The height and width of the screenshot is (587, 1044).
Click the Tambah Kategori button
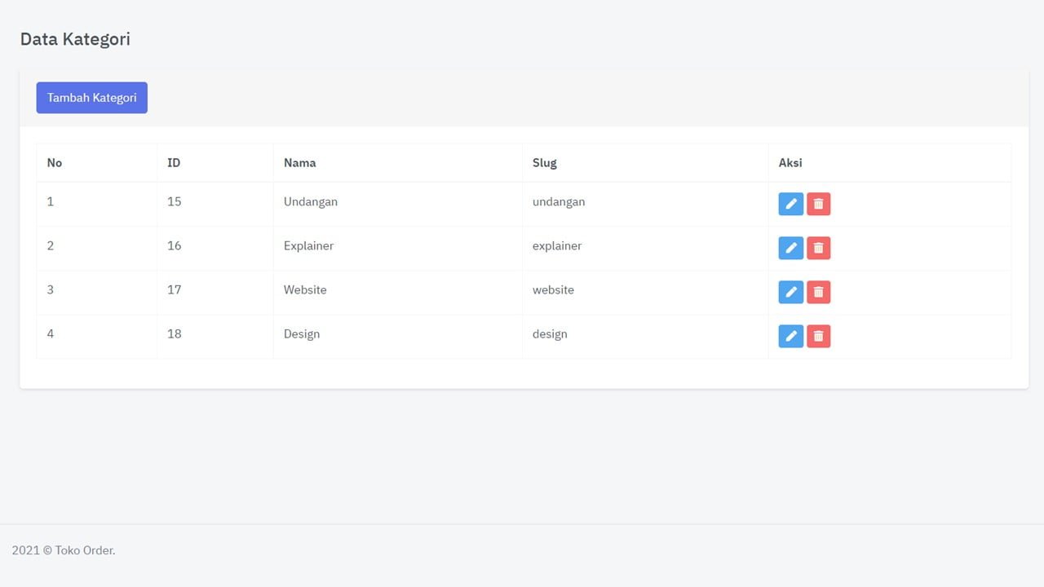[x=91, y=98]
